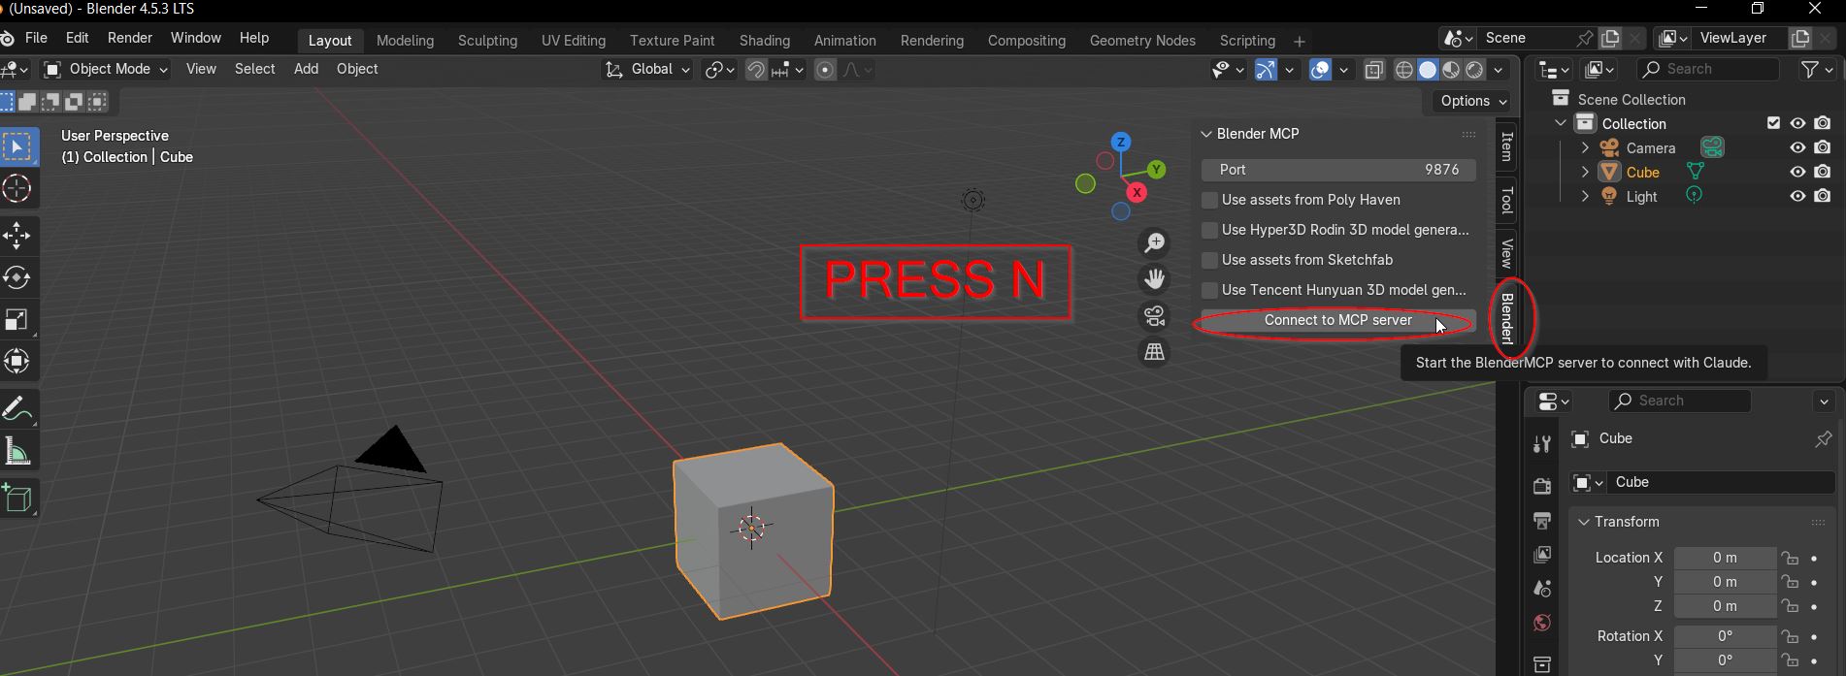1846x676 pixels.
Task: Disable Cube in renders
Action: tap(1822, 172)
